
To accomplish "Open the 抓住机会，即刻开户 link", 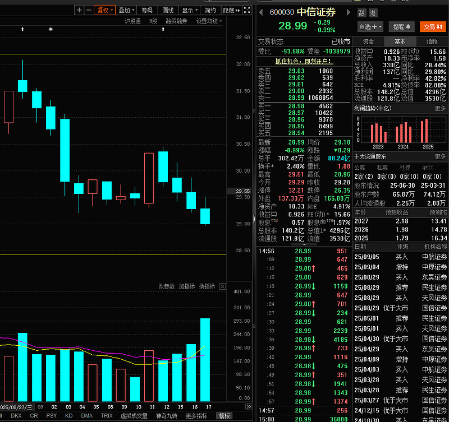I will pyautogui.click(x=304, y=61).
